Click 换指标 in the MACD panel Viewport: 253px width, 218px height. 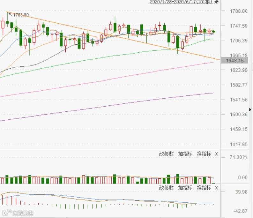click(204, 188)
